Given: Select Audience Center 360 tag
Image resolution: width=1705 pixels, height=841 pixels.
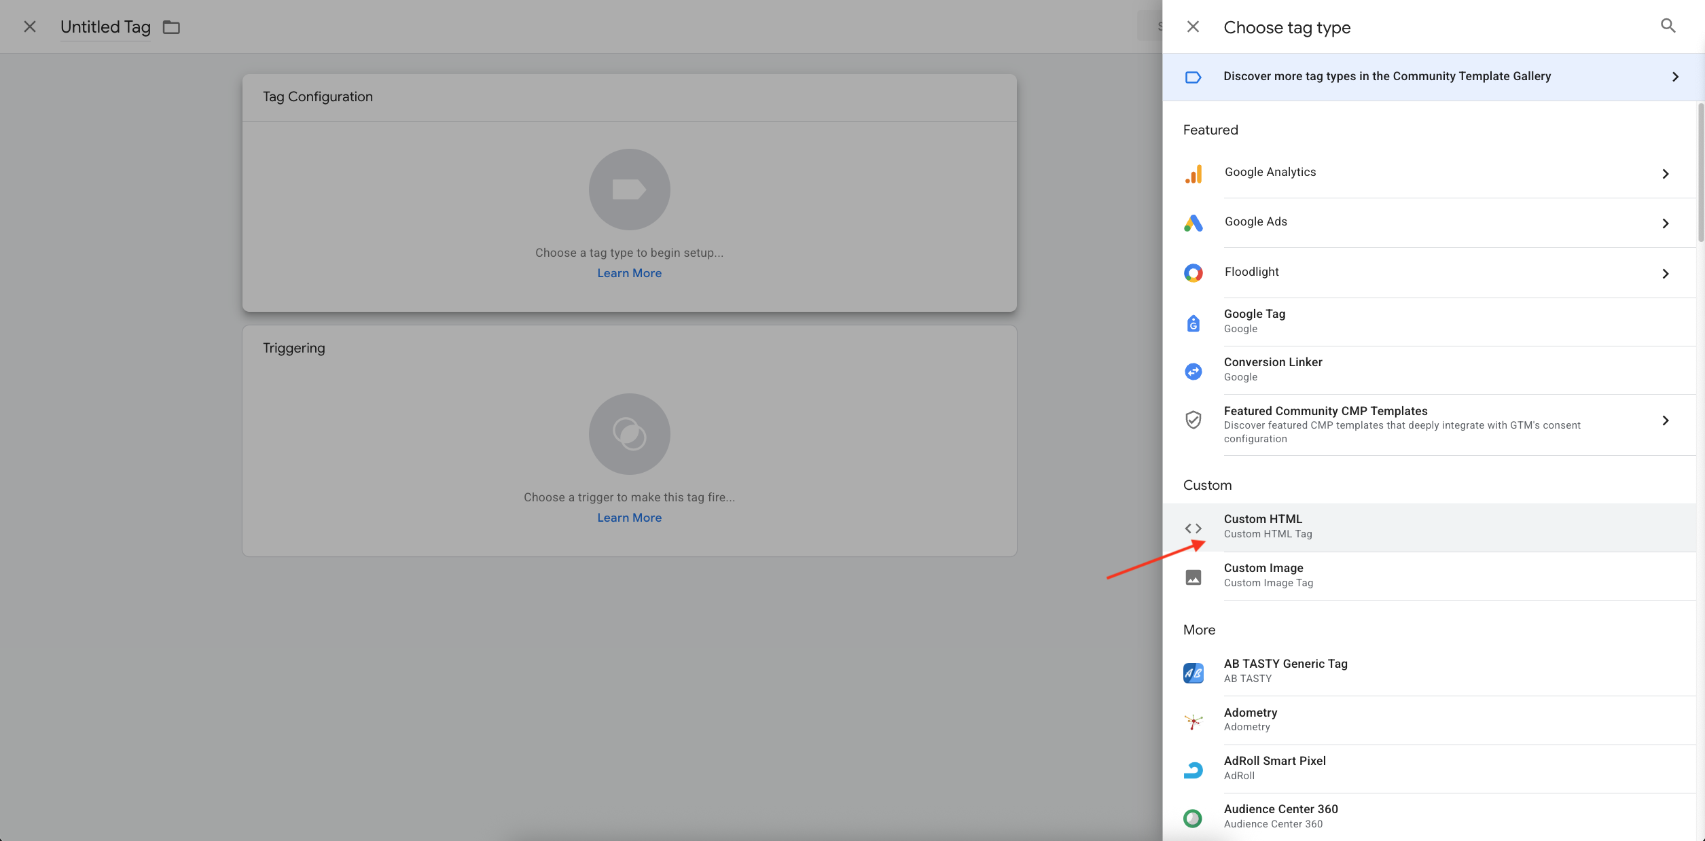Looking at the screenshot, I should click(x=1429, y=817).
